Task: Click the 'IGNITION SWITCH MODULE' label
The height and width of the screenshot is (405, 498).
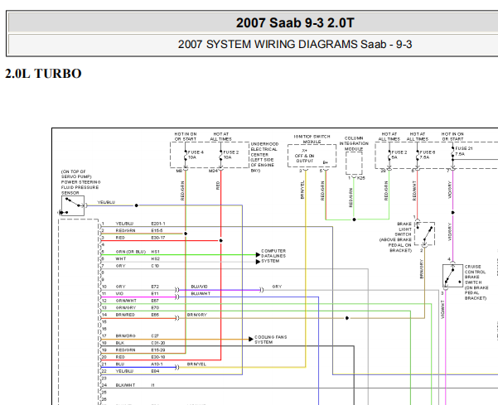Action: 312,139
